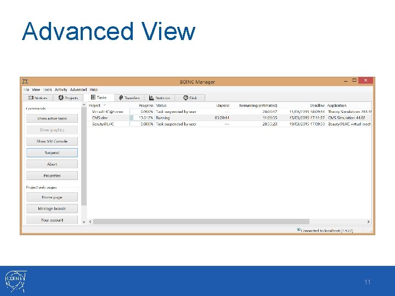Click the CERN logo on the slide
The image size is (395, 296).
[x=15, y=281]
